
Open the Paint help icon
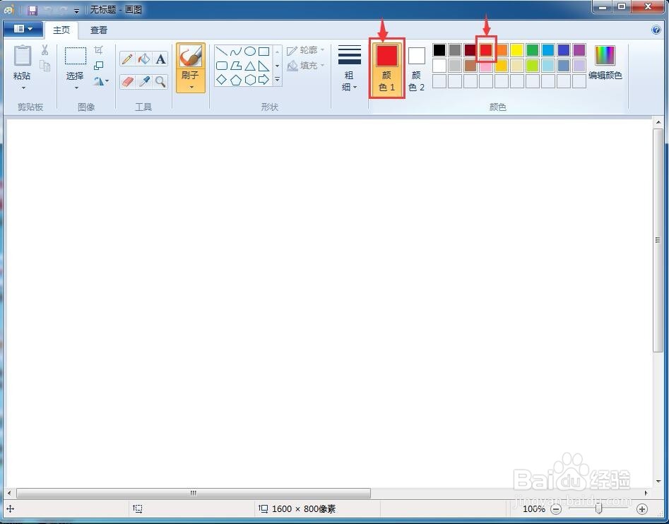[x=656, y=30]
